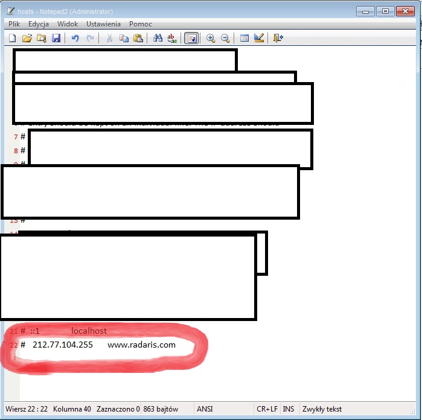Create a new document with the toolbar icon

(x=13, y=38)
